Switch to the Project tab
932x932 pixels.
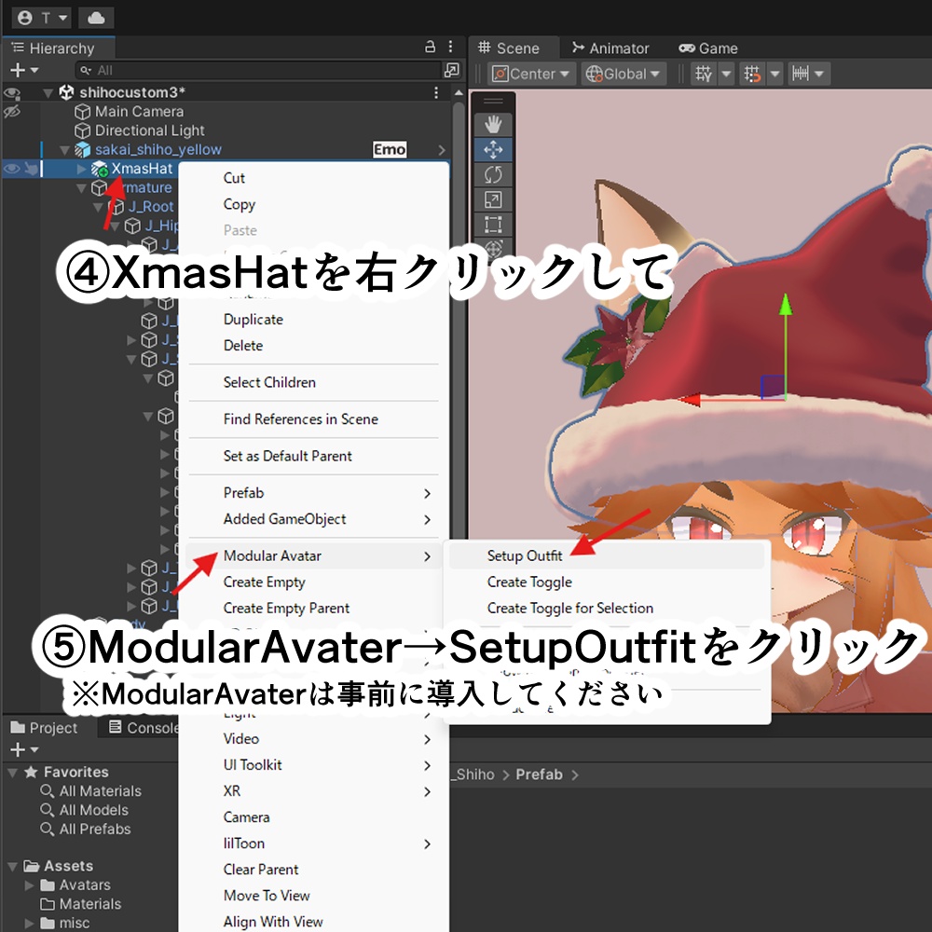[45, 728]
